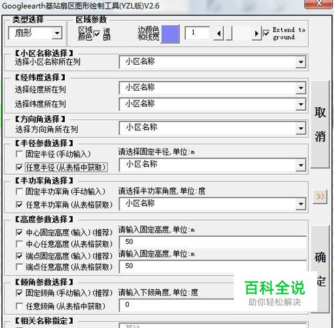Viewport: 334px width, 328px height.
Task: Click the orange double-arrow expand button
Action: point(320,197)
